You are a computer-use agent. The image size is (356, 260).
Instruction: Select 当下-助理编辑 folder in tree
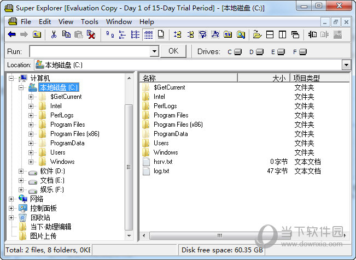click(51, 227)
